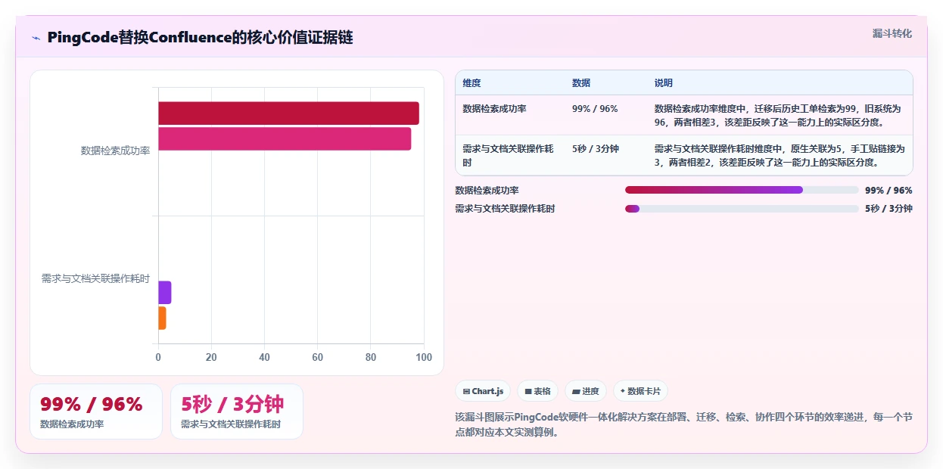
Task: Click x-axis tick value 60
Action: pyautogui.click(x=318, y=357)
